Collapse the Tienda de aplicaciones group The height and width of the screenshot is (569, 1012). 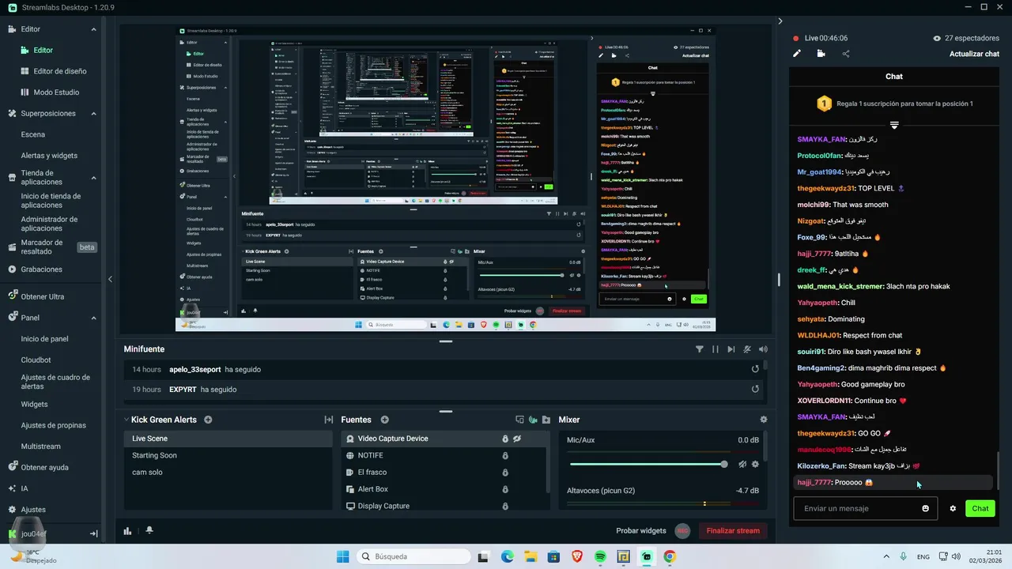(93, 177)
